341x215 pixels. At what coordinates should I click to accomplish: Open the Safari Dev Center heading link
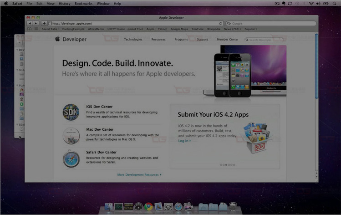(x=102, y=152)
